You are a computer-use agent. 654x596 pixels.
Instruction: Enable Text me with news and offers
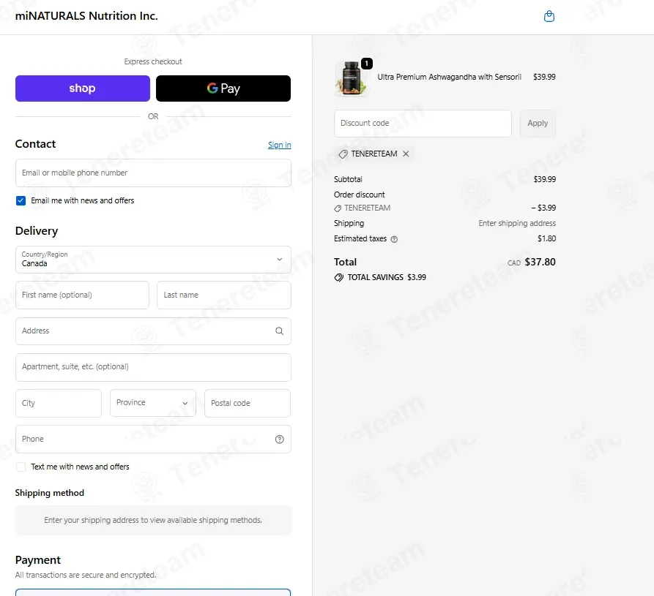pos(21,467)
